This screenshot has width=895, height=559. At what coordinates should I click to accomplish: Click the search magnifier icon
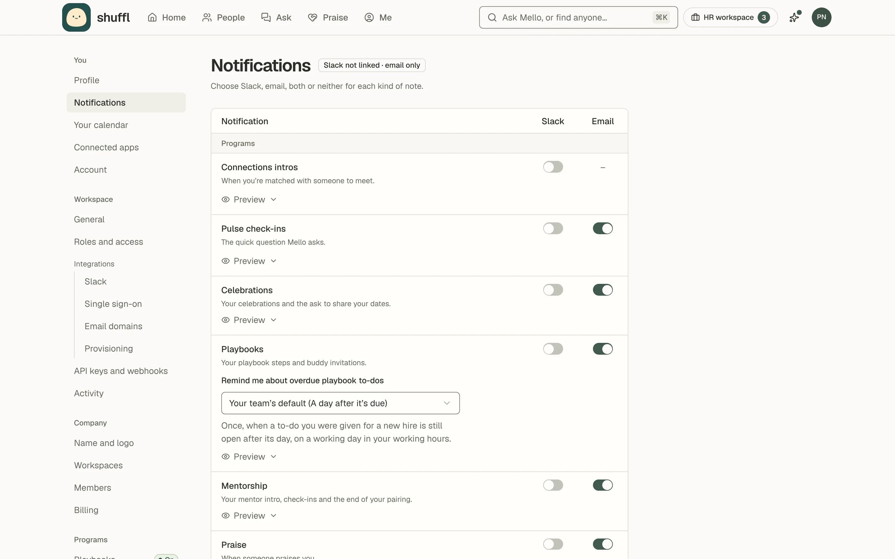[x=492, y=17]
